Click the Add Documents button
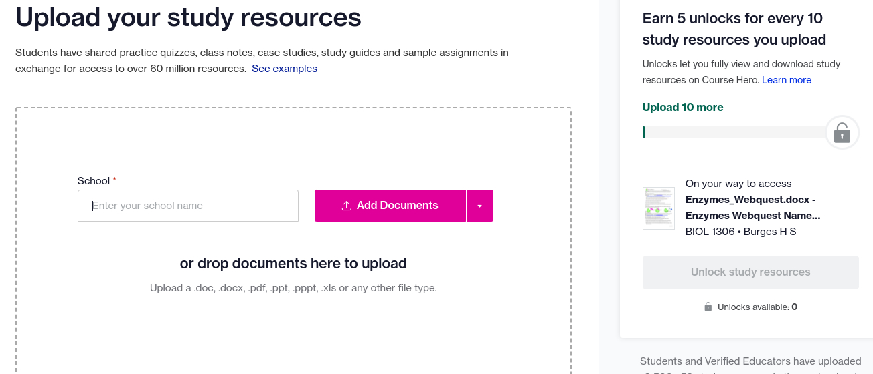 pyautogui.click(x=390, y=206)
